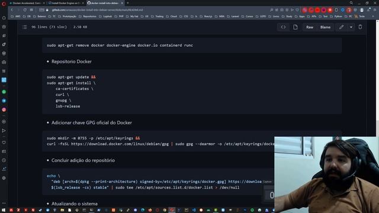This screenshot has width=379, height=213.
Task: Bookmark page with heart icon in address bar
Action: click(297, 10)
